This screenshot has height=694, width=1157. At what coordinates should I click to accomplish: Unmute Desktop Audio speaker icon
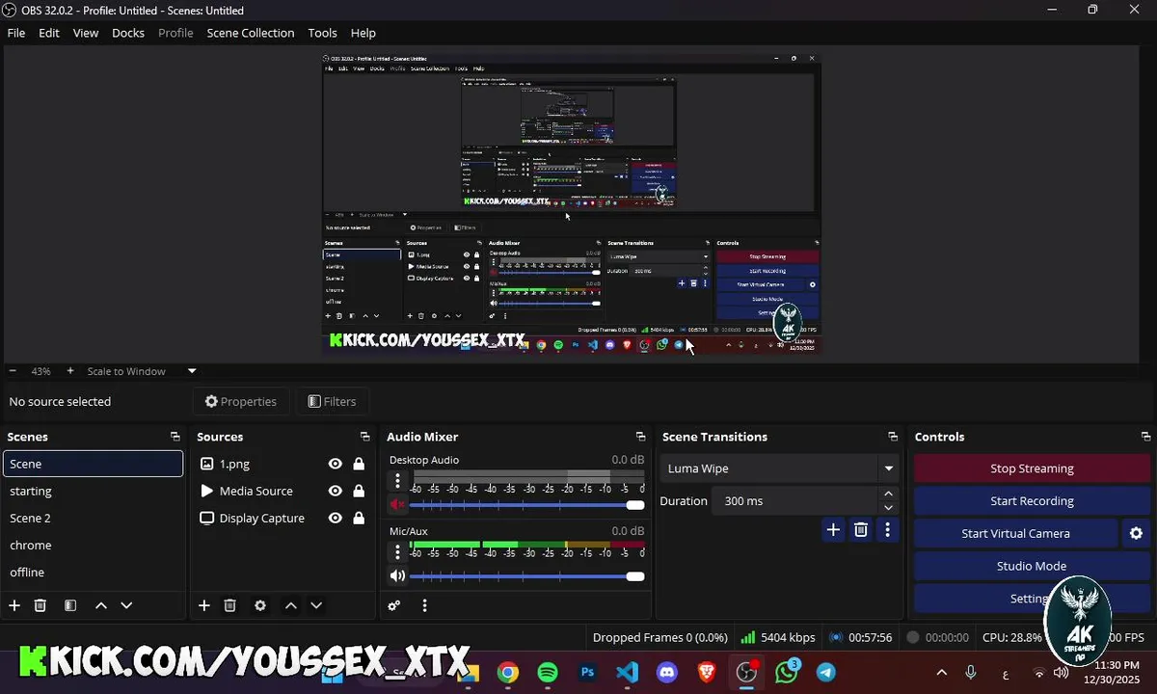[397, 504]
